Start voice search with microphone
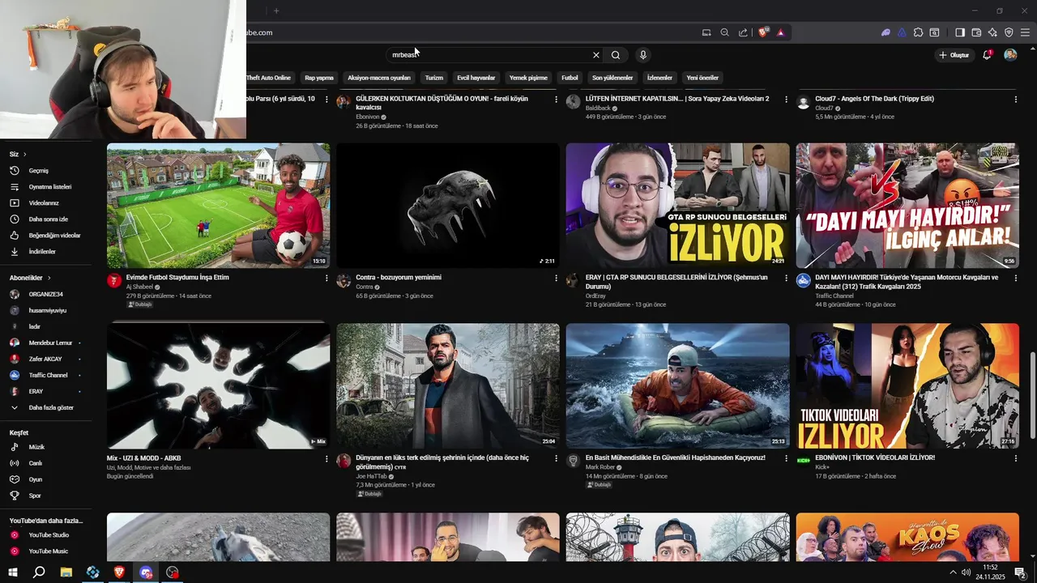The width and height of the screenshot is (1037, 583). point(643,55)
